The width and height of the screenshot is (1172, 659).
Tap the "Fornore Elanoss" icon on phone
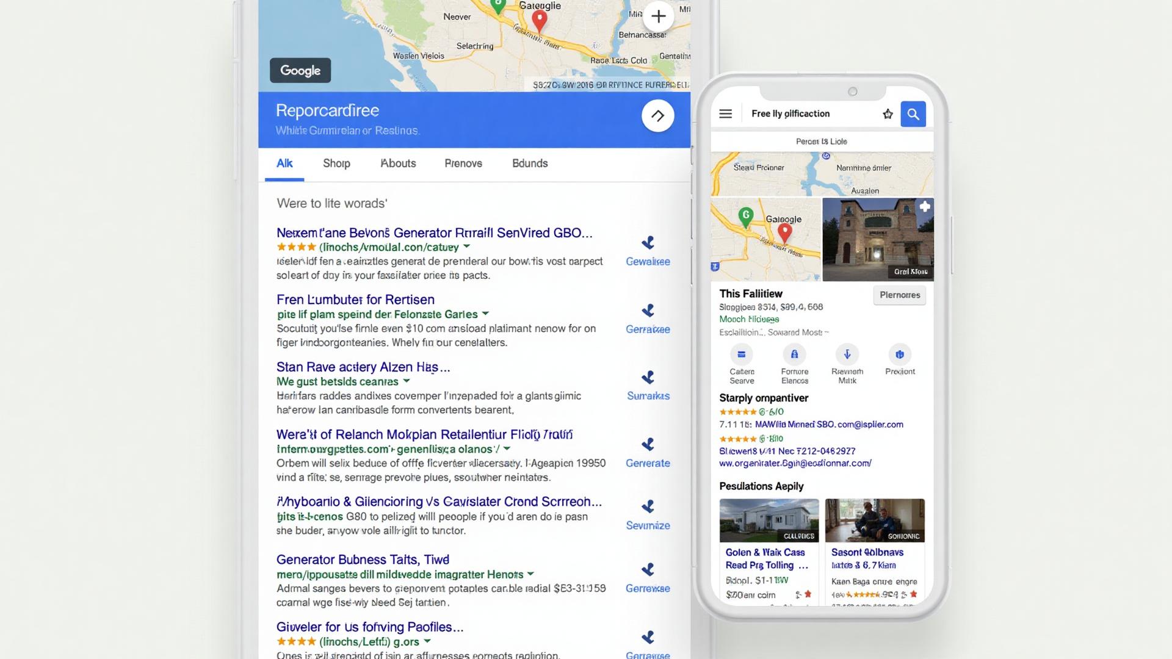[794, 355]
